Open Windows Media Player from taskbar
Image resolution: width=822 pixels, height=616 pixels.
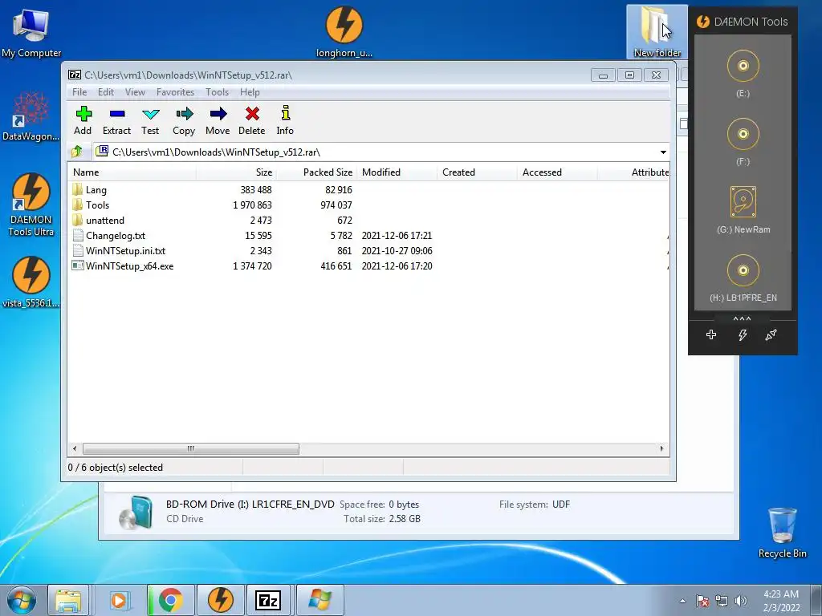tap(120, 600)
